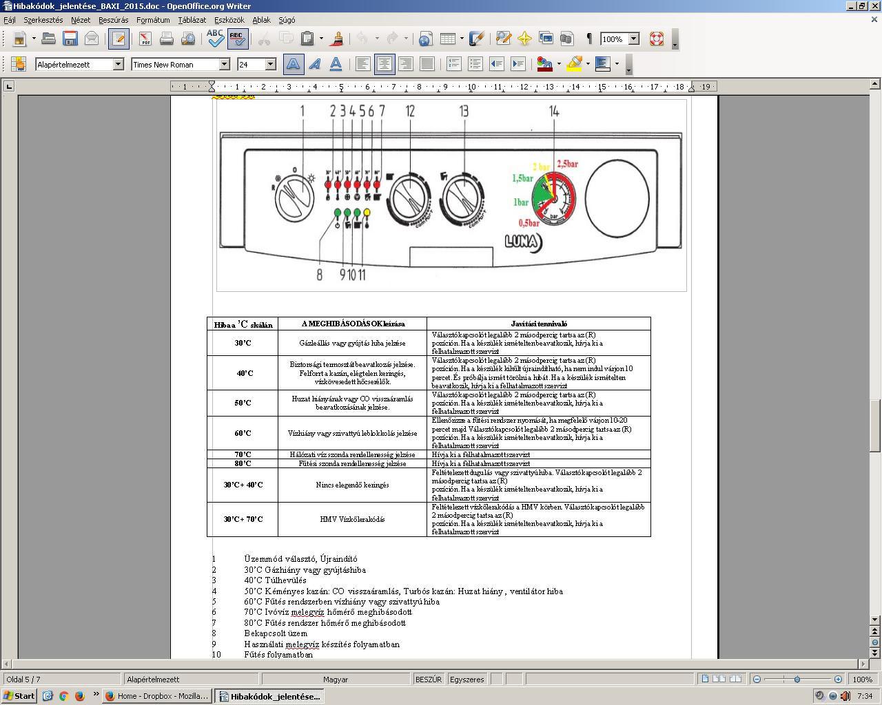882x705 pixels.
Task: Click the vertical scrollbar thumb
Action: point(876,425)
